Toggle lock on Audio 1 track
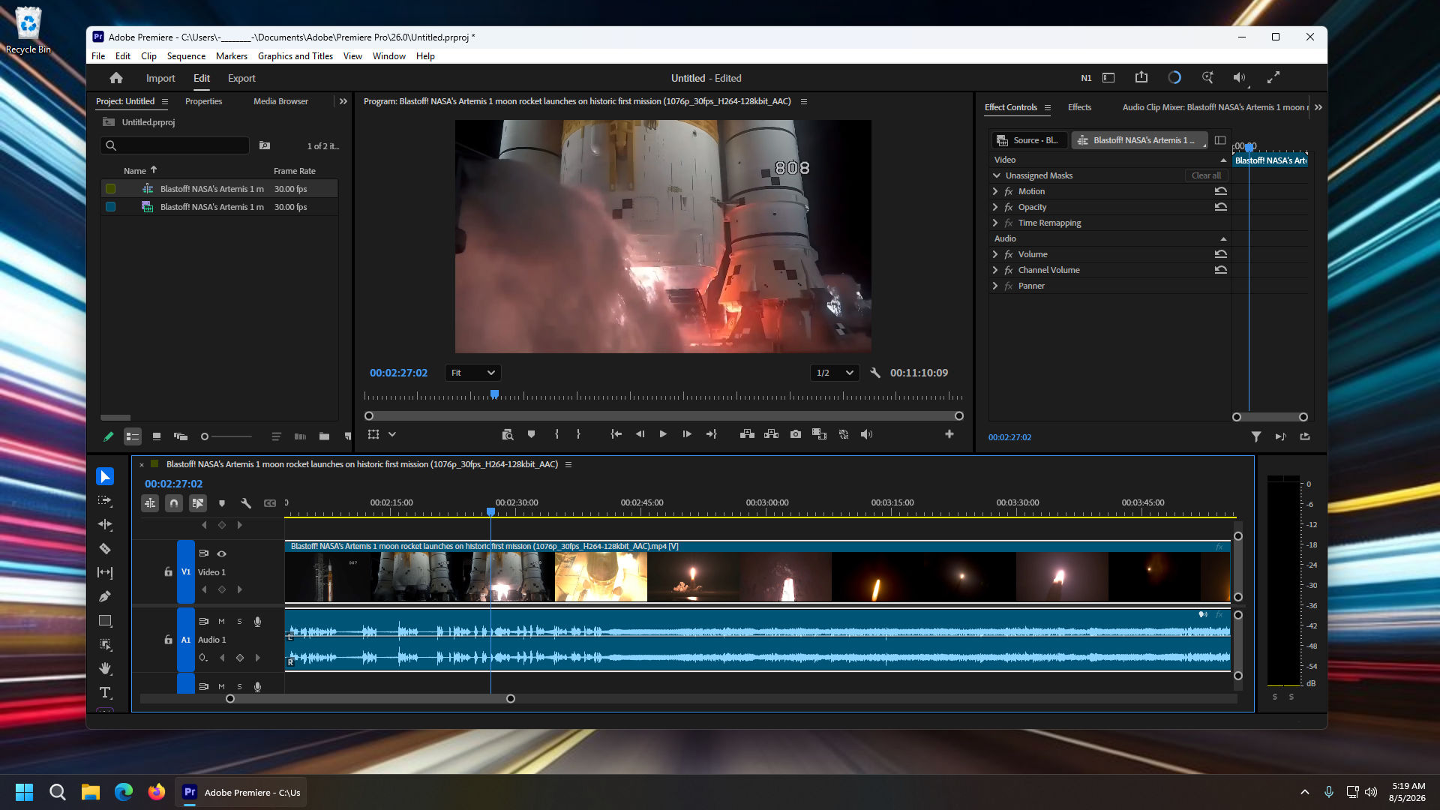 click(168, 640)
